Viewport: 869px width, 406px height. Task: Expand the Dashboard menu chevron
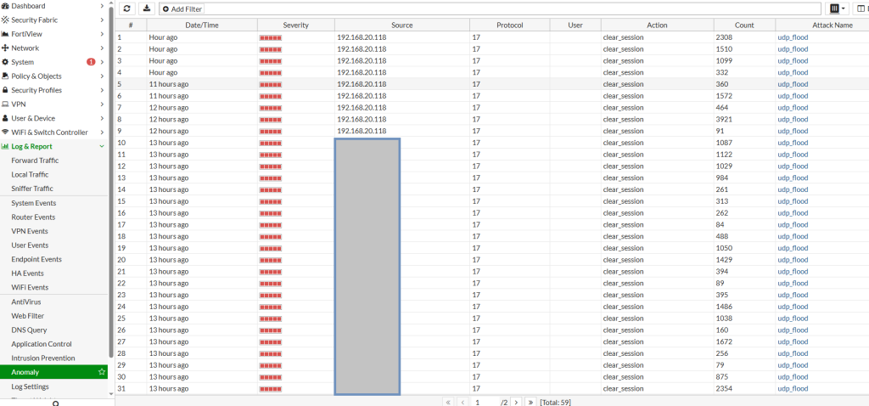pyautogui.click(x=102, y=6)
